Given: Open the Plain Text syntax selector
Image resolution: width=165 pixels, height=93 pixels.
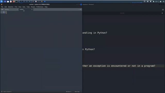Looking at the screenshot, I should tap(77, 92).
